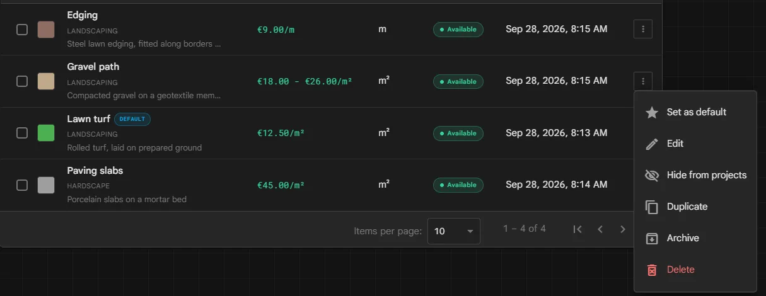This screenshot has height=296, width=766.
Task: Tick the Edging row checkbox
Action: (22, 30)
